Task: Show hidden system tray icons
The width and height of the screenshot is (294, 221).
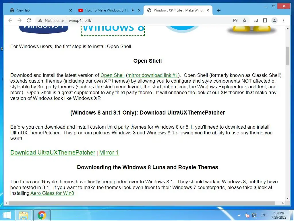Action: (x=239, y=215)
